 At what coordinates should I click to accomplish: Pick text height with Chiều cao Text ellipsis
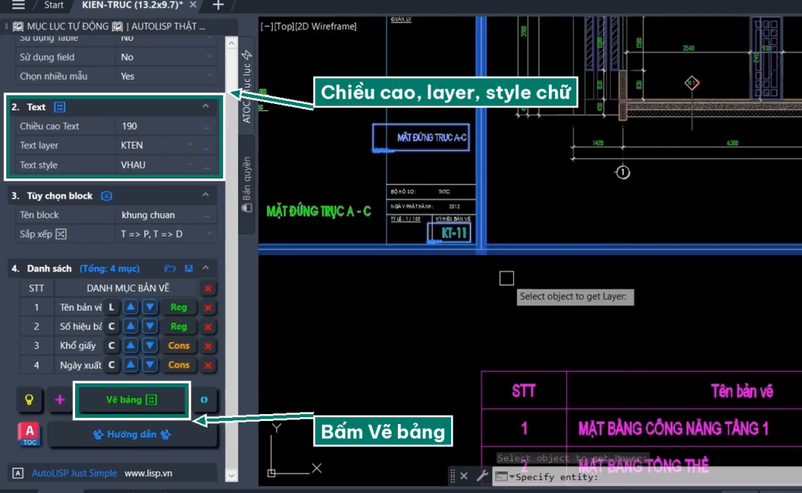click(207, 127)
